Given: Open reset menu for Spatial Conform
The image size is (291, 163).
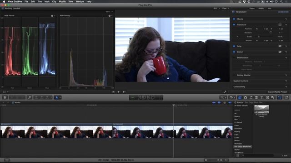Looking at the screenshot, I should tap(286, 81).
